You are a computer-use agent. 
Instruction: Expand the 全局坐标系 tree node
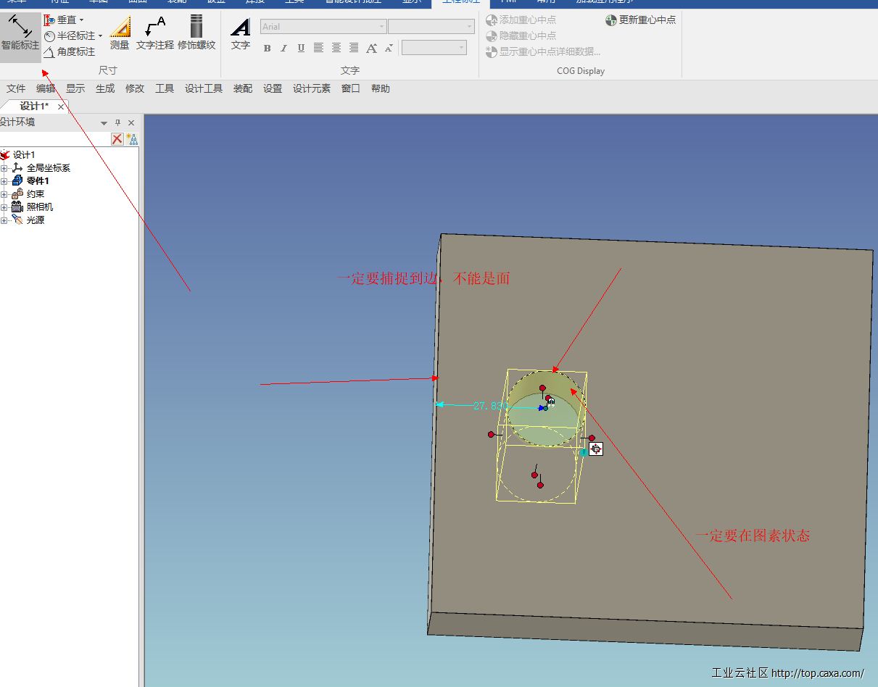pos(4,168)
